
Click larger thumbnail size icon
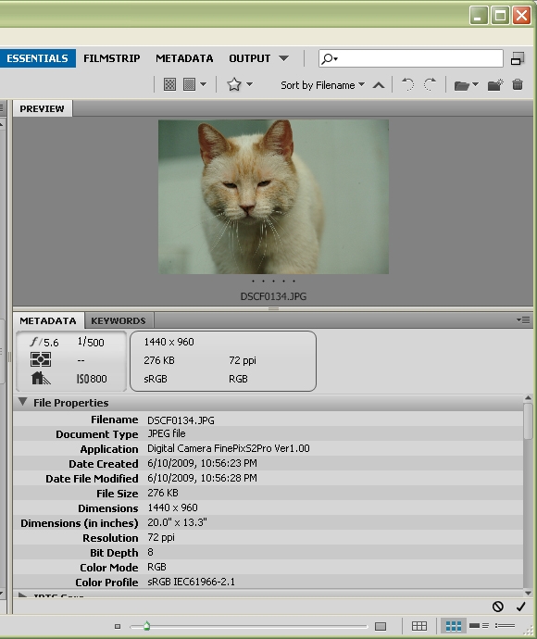(381, 626)
